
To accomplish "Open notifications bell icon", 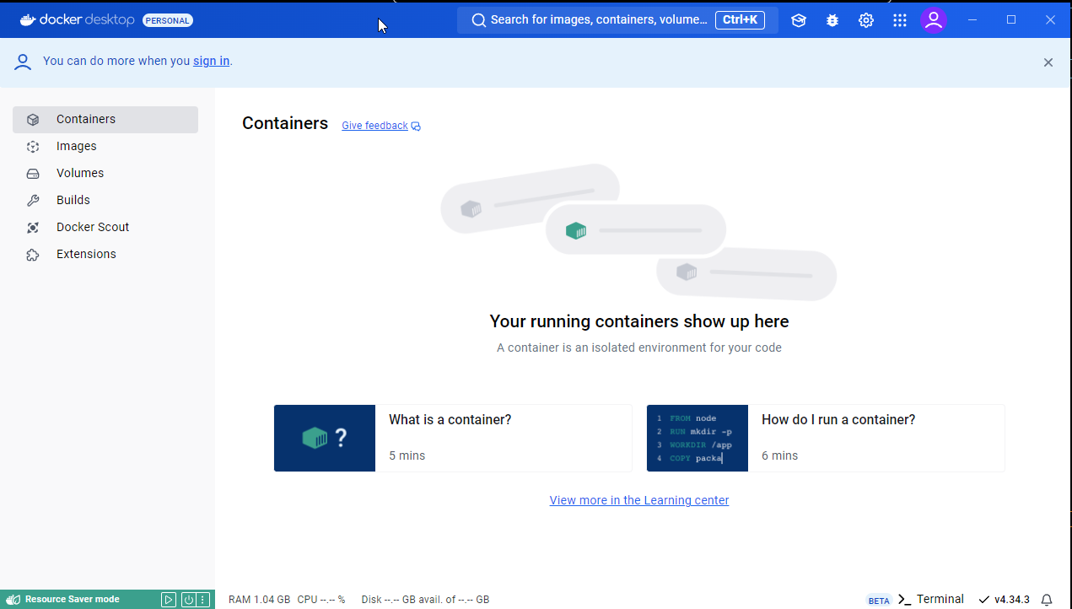I will pos(1047,600).
